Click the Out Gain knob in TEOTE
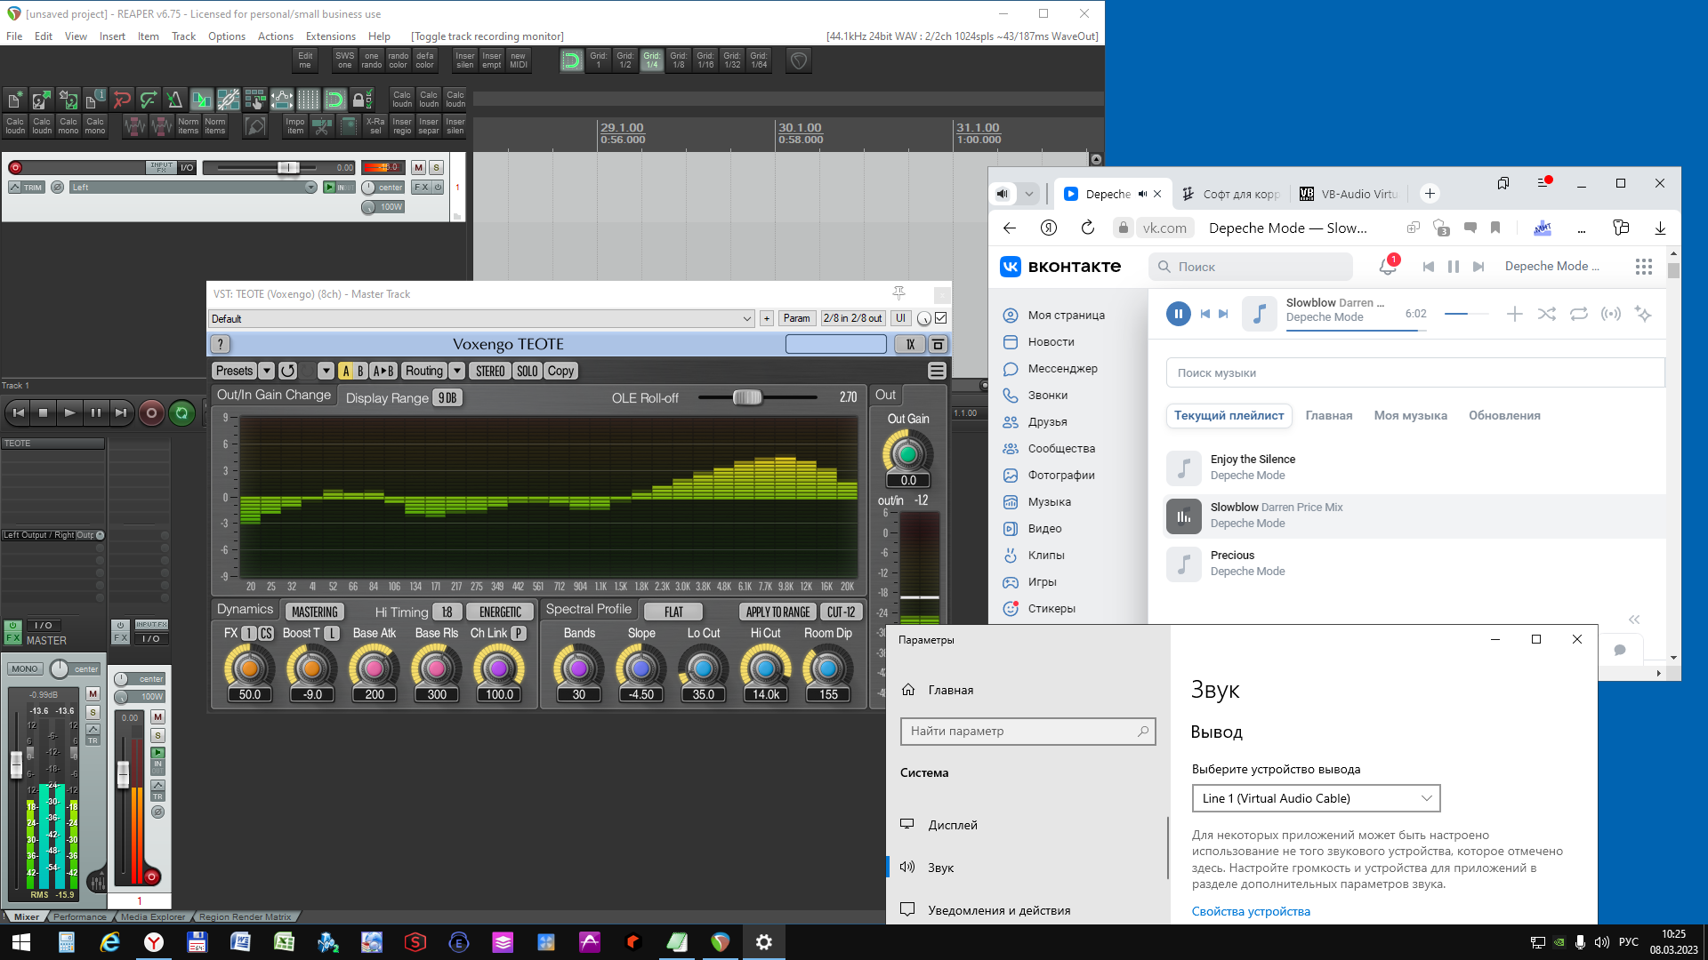 click(907, 453)
